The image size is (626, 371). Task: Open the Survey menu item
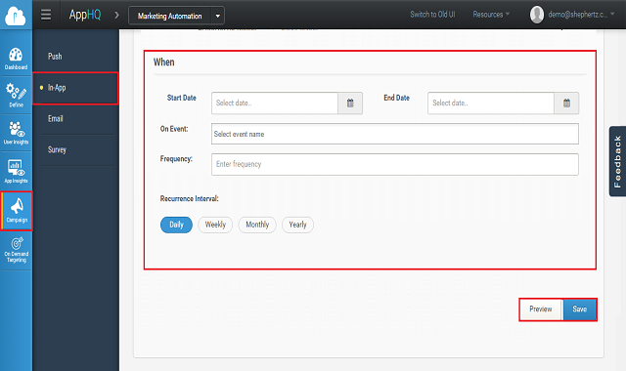(57, 149)
